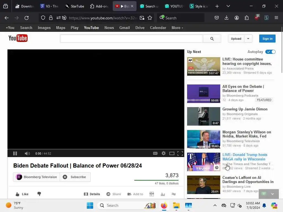Open Firefox downloads panel
Image resolution: width=283 pixels, height=212 pixels.
227,18
